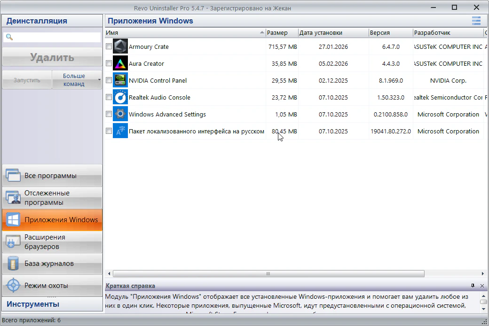Viewport: 489px width, 326px height.
Task: Open the view options hamburger icon
Action: point(476,21)
